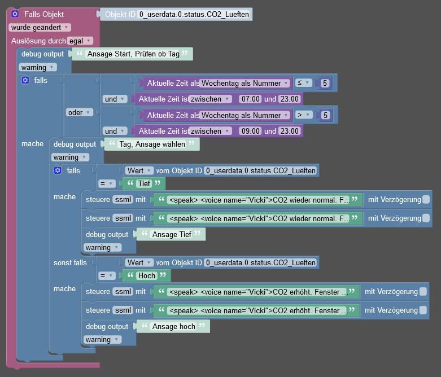441x377 pixels.
Task: Open 'zwischen' dropdown in 07:00 row
Action: point(210,99)
